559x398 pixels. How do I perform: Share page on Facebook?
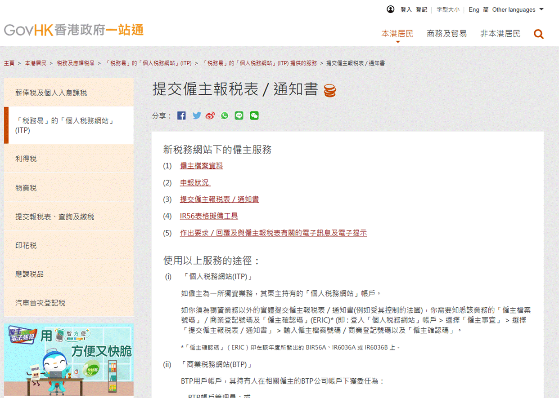(181, 115)
